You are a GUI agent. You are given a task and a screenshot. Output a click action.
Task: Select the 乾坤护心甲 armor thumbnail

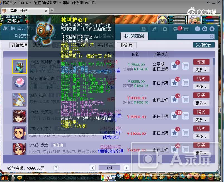pos(20,66)
